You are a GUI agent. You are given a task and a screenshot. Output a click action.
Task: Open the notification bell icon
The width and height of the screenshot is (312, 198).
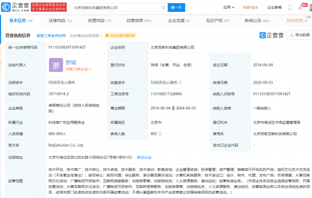300,8
